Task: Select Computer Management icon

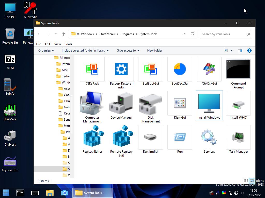Action: pyautogui.click(x=92, y=107)
